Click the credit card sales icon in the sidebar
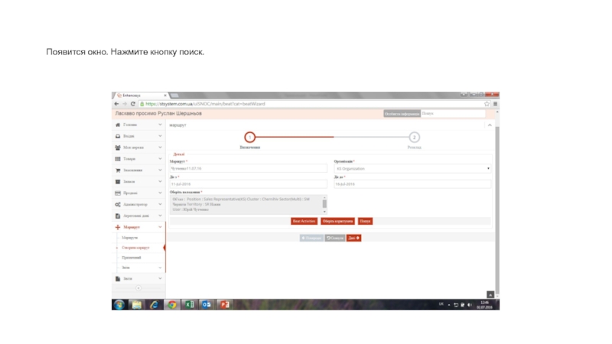Image resolution: width=612 pixels, height=344 pixels. 118,193
